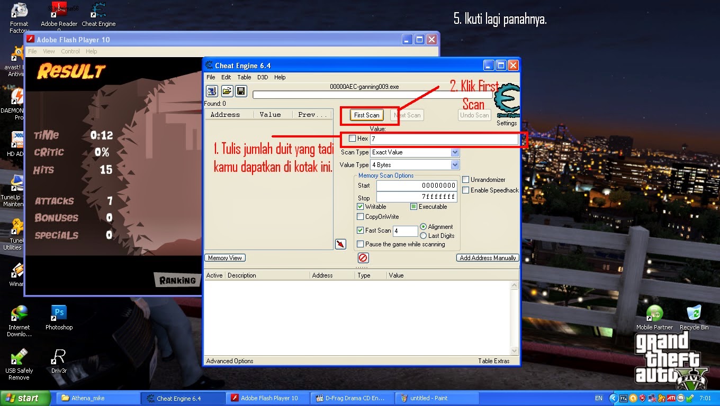Click address list scrollbar down arrow
This screenshot has height=406, width=720.
(x=514, y=351)
